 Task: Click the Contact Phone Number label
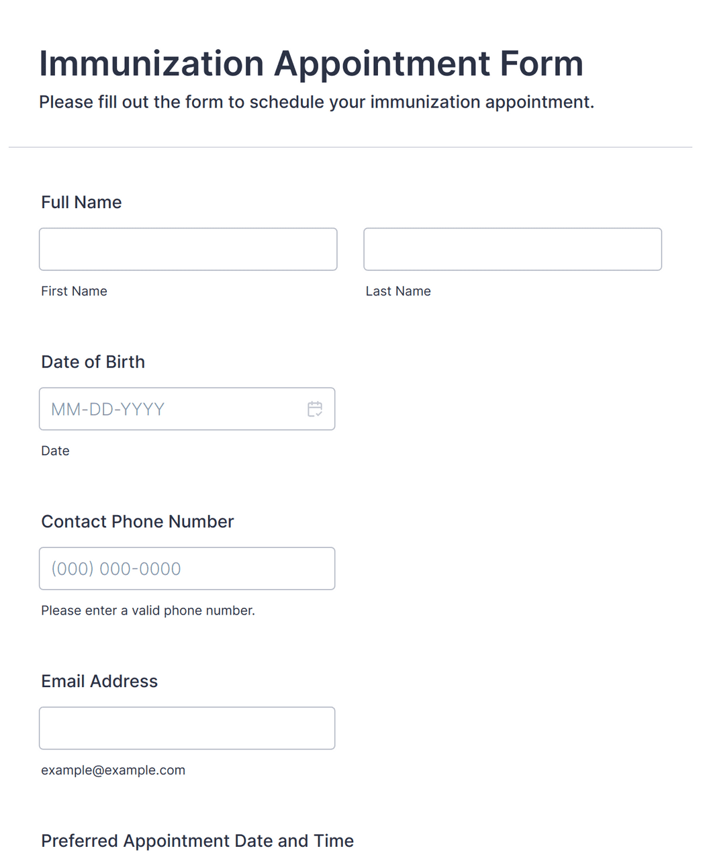(x=137, y=522)
